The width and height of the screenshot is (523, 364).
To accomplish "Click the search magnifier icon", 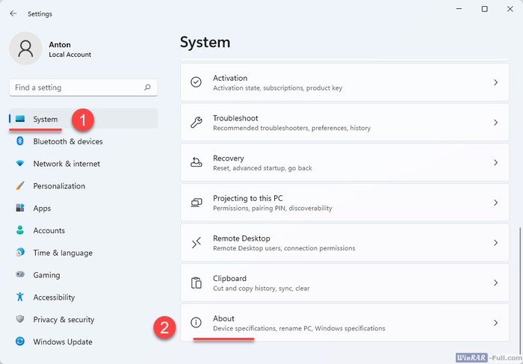I will 147,87.
